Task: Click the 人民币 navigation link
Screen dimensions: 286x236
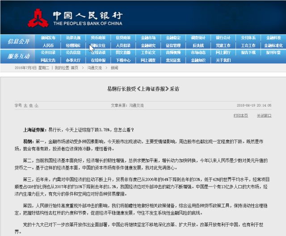Action: click(48, 45)
